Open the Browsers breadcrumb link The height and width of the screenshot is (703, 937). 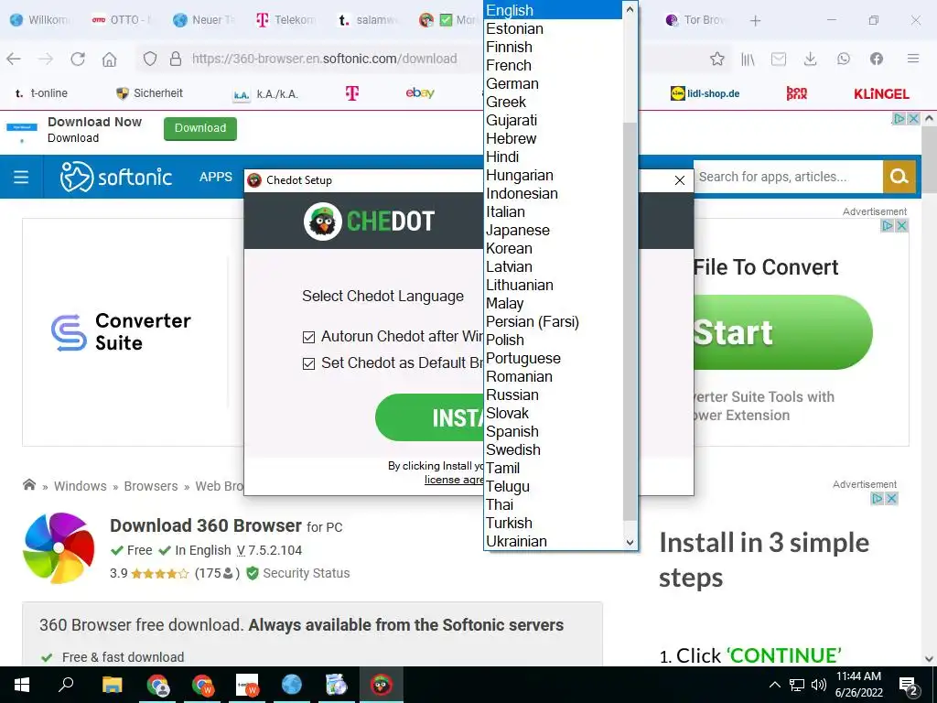[151, 487]
